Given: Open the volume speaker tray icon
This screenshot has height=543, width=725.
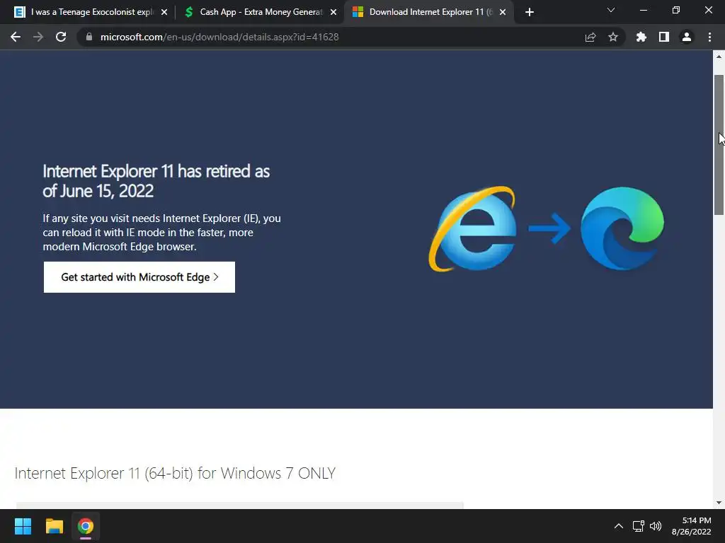Looking at the screenshot, I should pyautogui.click(x=656, y=526).
